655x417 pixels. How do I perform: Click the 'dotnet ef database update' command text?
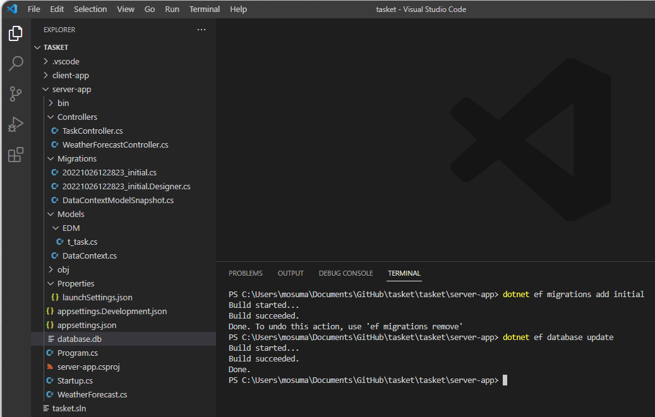click(x=558, y=338)
